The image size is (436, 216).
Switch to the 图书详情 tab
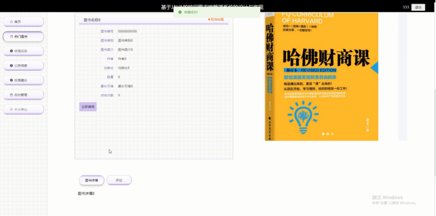pos(92,180)
